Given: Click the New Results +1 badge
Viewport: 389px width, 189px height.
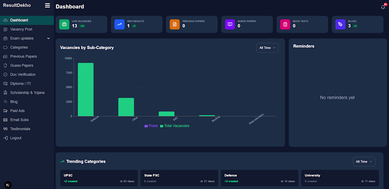Looking at the screenshot, I should click(x=134, y=26).
